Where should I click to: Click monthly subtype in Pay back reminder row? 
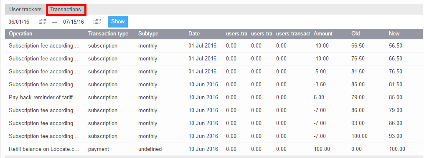coord(147,98)
